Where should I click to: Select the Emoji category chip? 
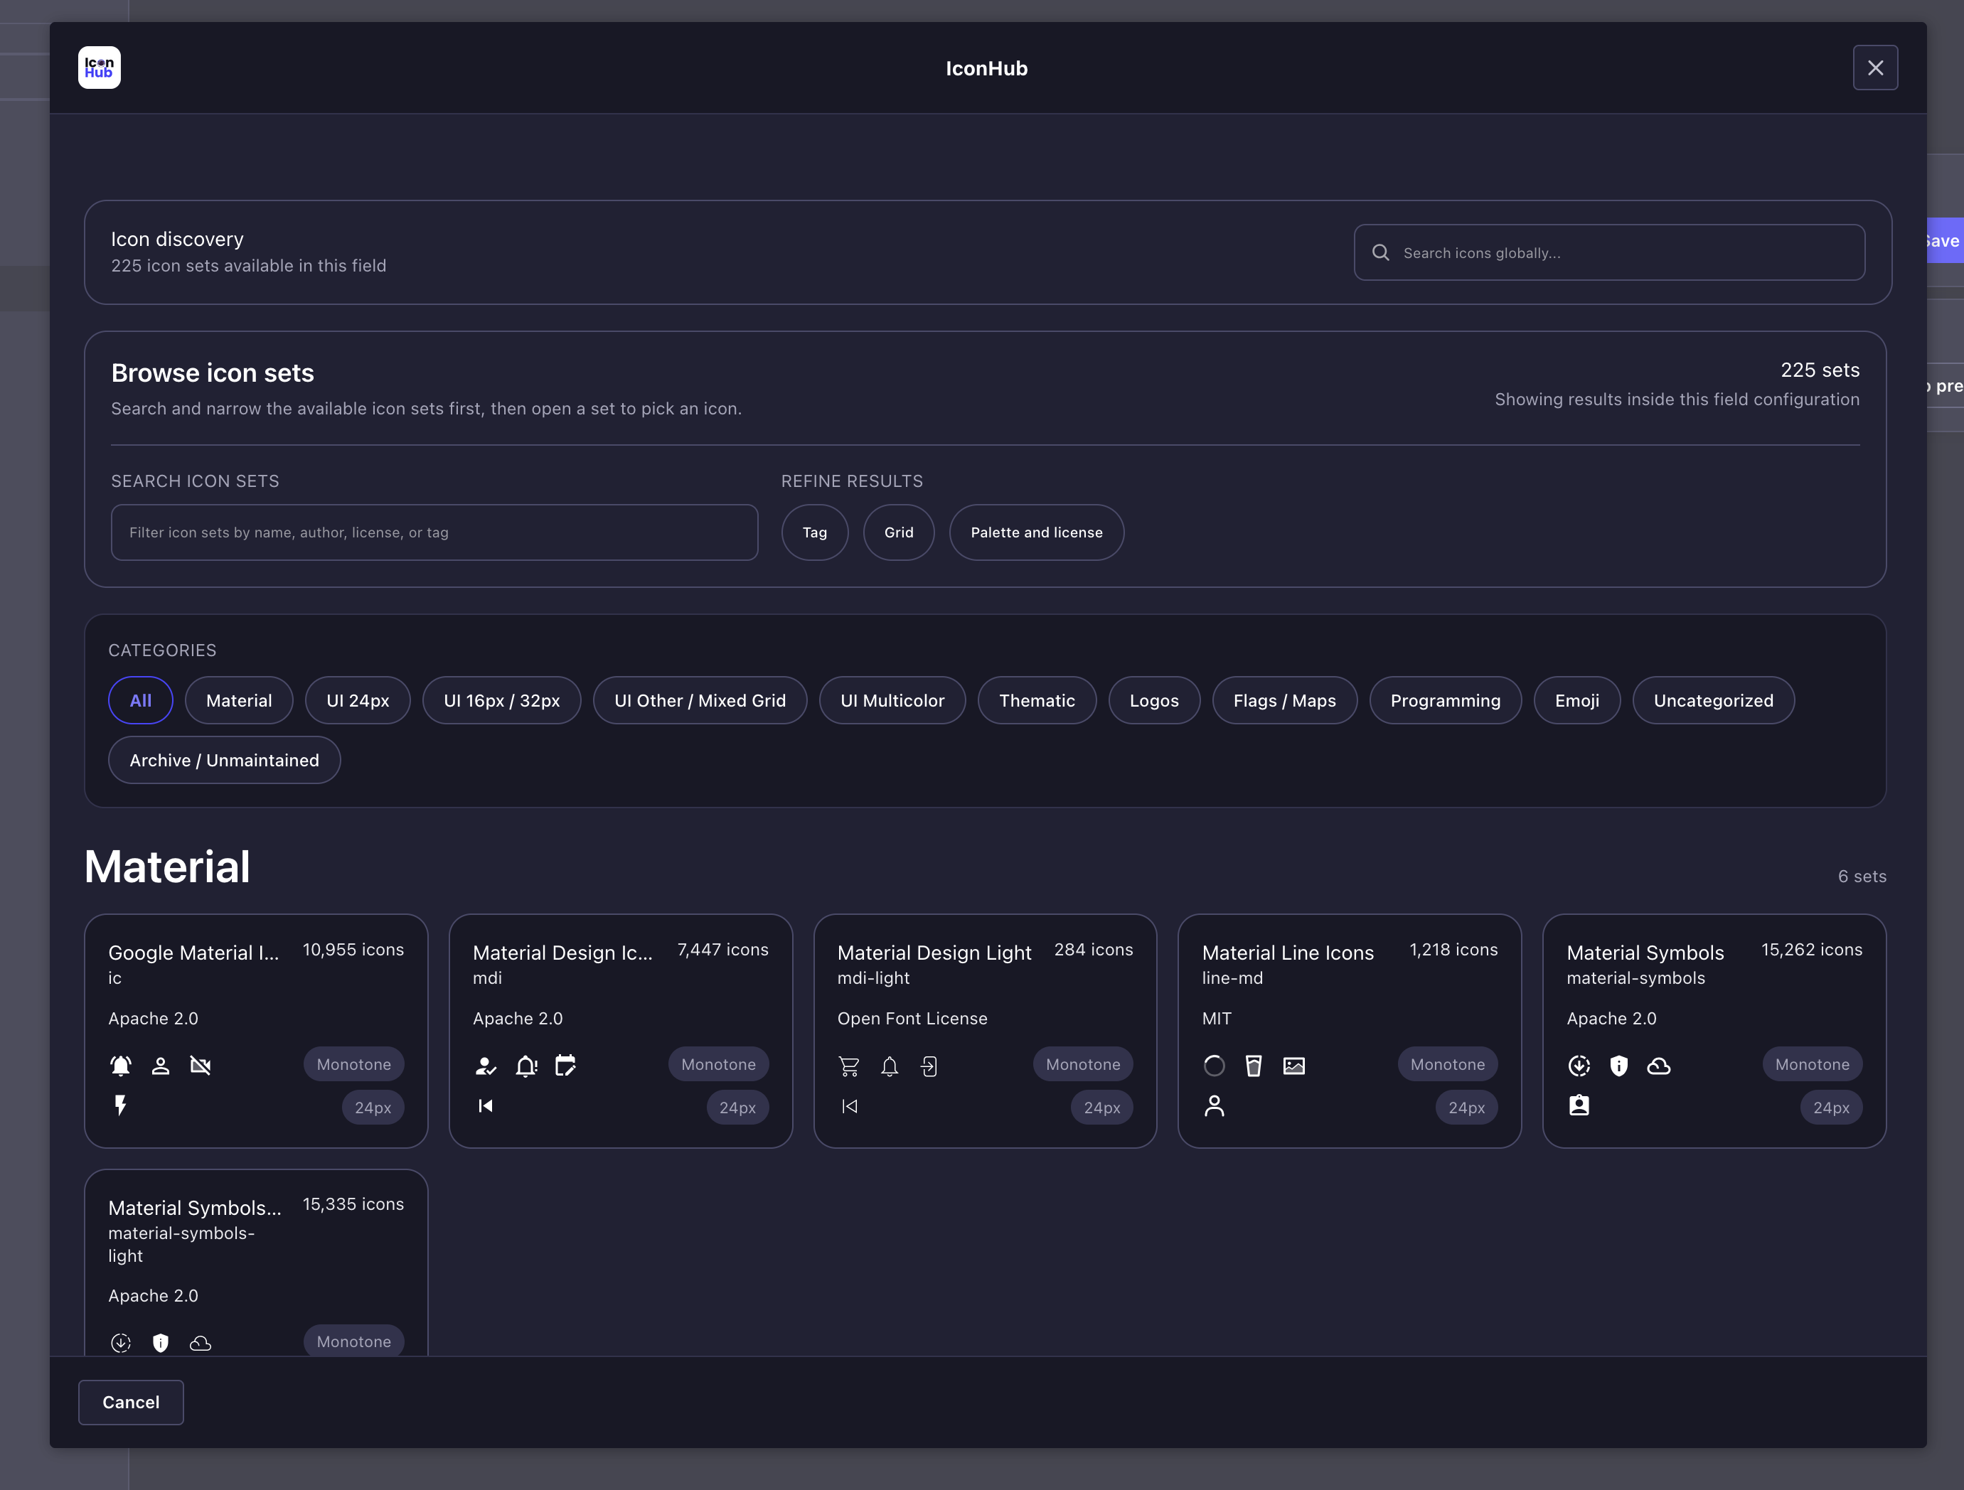click(x=1577, y=700)
